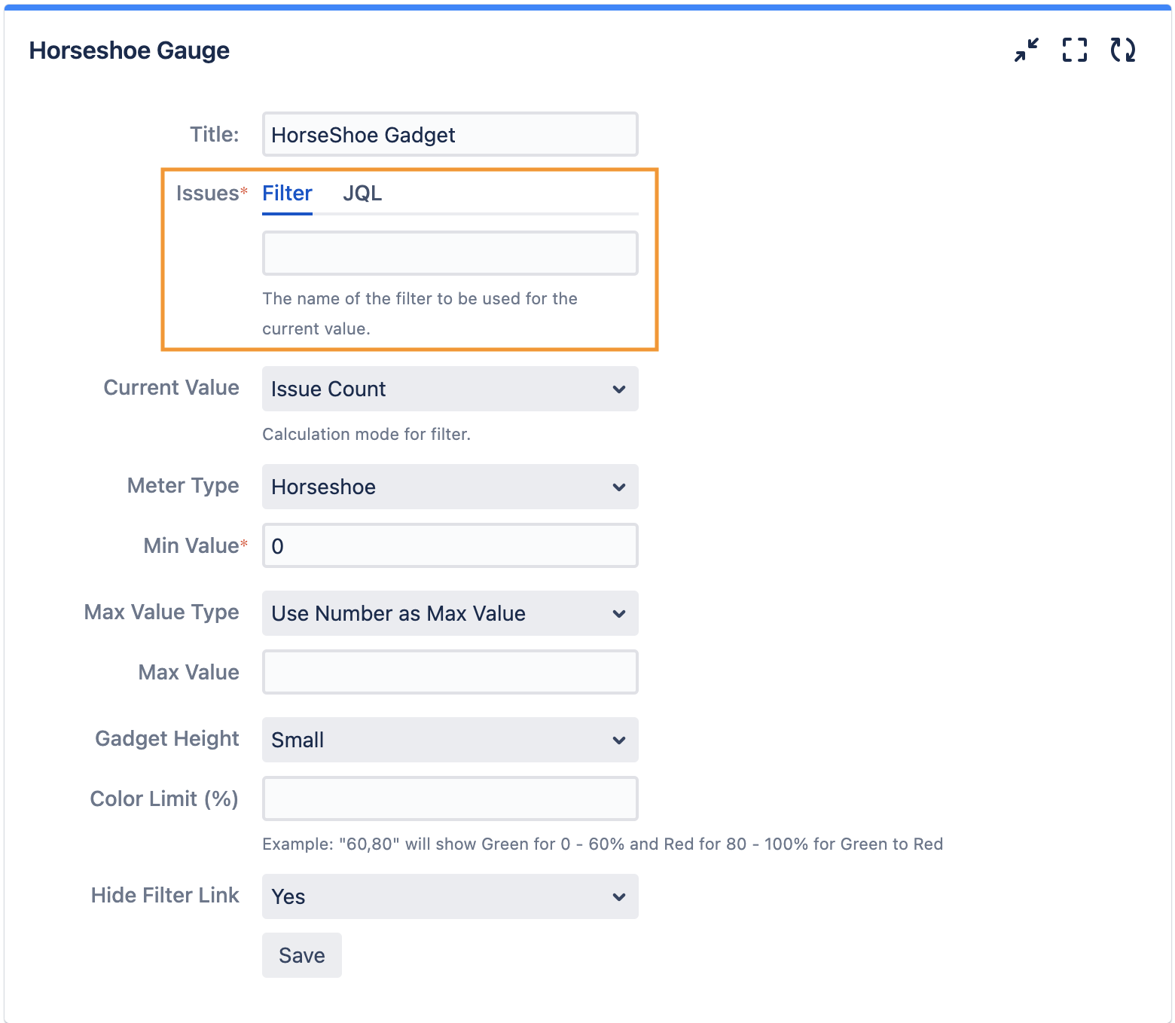Switch to the JQL tab
This screenshot has height=1023, width=1175.
pyautogui.click(x=362, y=194)
